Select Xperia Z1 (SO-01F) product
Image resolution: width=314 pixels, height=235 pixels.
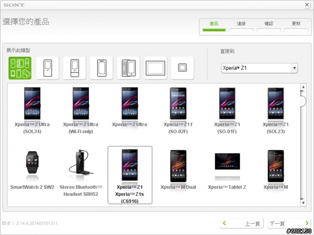pyautogui.click(x=227, y=110)
